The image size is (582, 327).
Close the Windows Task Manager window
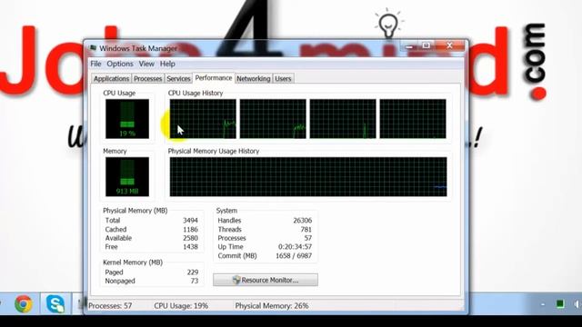450,46
